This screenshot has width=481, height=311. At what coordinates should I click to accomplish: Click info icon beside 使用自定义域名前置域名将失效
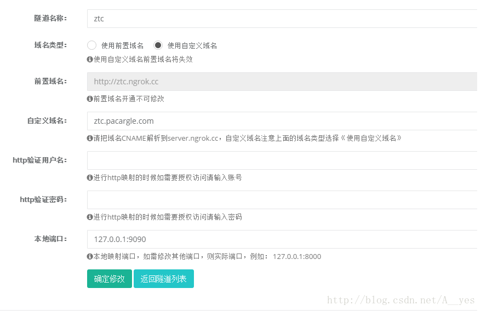[90, 59]
